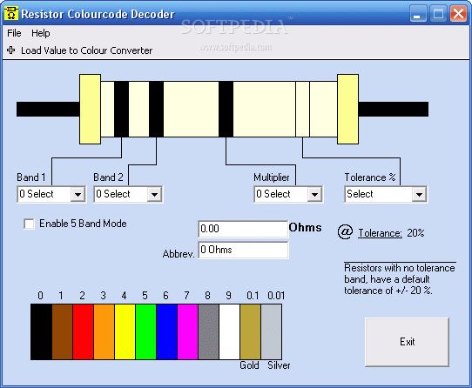Open the Band 1 dropdown
Screen dimensions: 472x388
78,194
